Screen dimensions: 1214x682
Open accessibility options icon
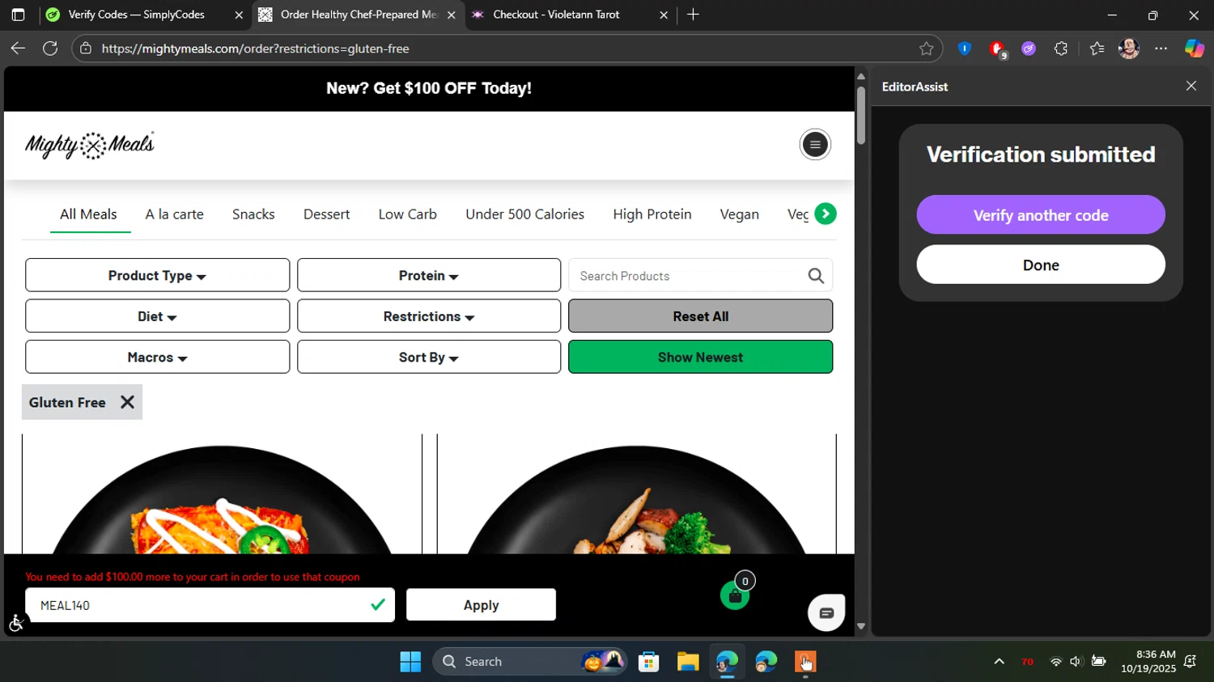[x=16, y=623]
